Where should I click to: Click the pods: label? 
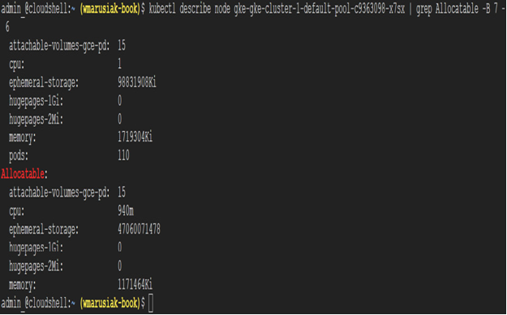(19, 156)
